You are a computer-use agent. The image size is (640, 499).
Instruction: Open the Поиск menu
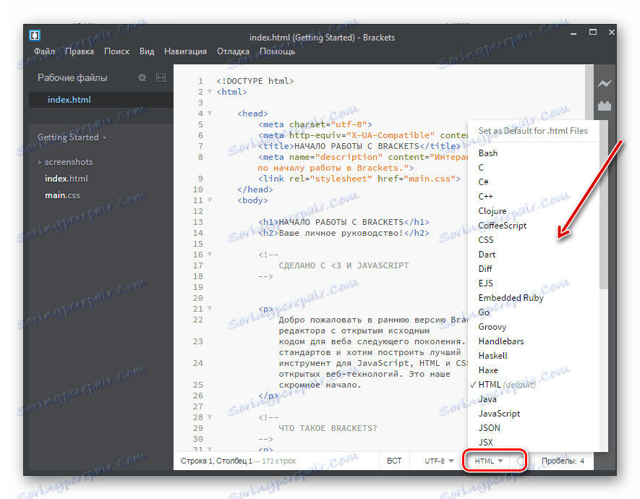tap(116, 51)
